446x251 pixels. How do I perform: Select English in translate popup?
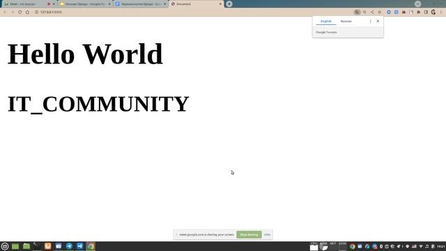326,22
